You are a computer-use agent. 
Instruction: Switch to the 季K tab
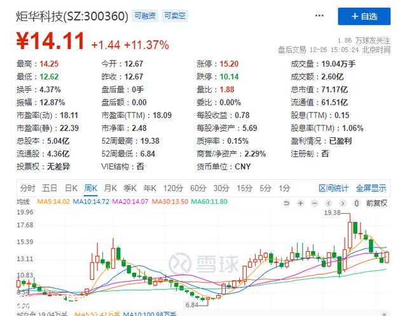coord(130,188)
